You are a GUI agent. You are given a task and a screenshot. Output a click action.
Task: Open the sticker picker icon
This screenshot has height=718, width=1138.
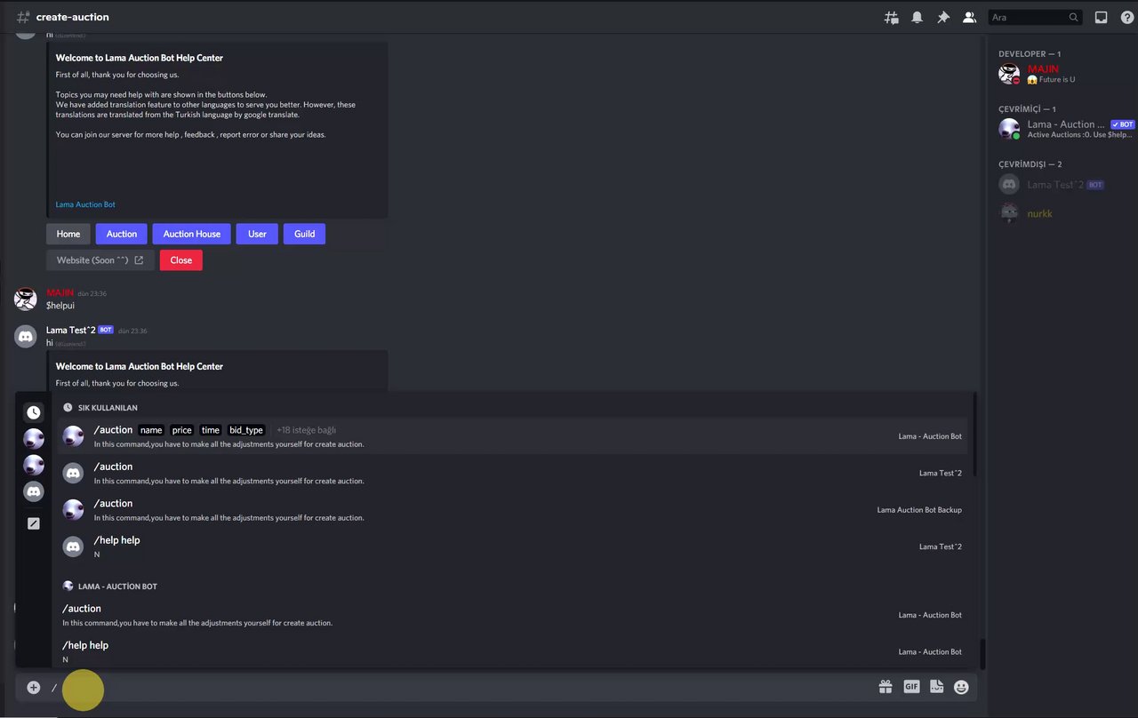pyautogui.click(x=936, y=687)
